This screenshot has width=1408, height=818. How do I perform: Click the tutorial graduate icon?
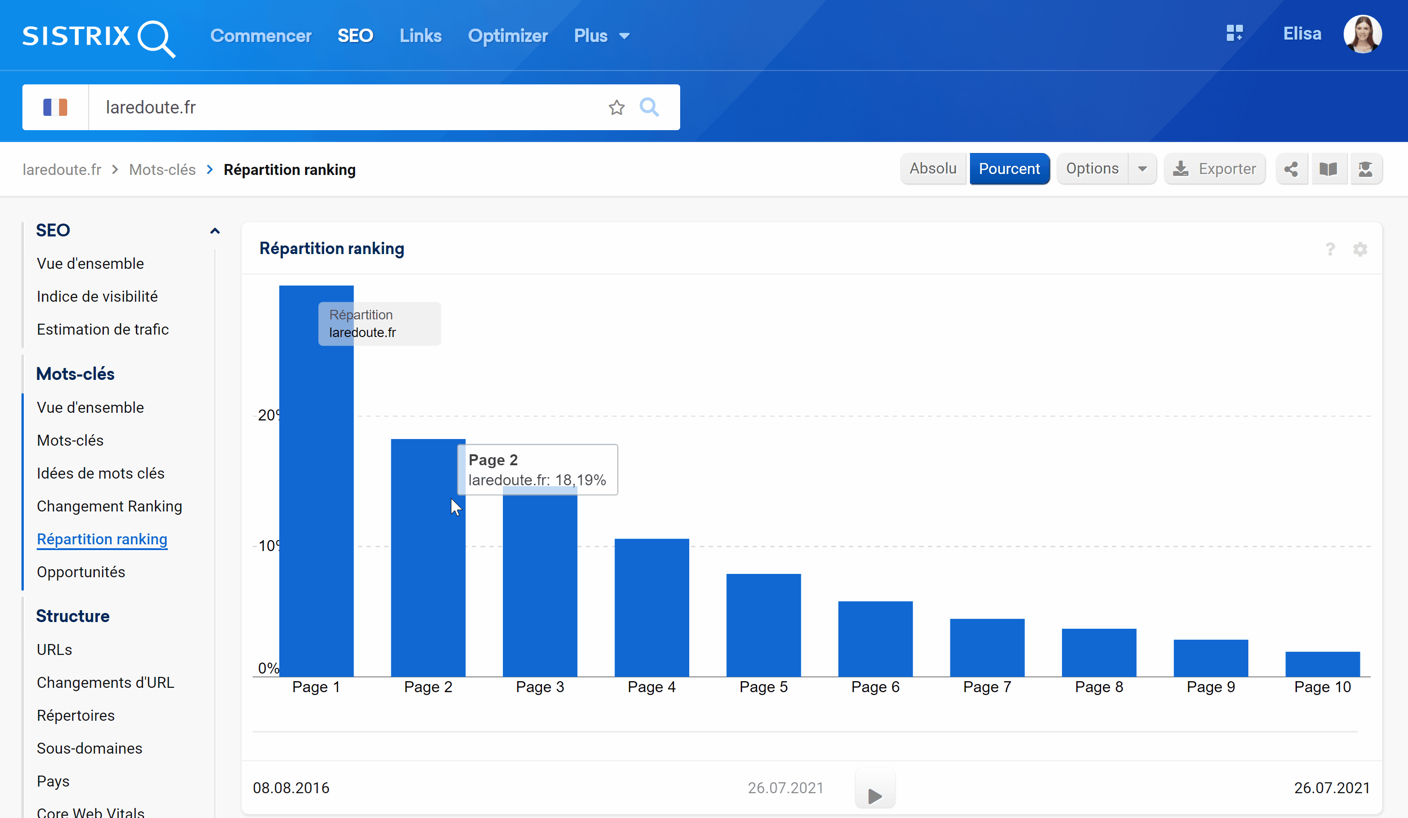coord(1366,169)
